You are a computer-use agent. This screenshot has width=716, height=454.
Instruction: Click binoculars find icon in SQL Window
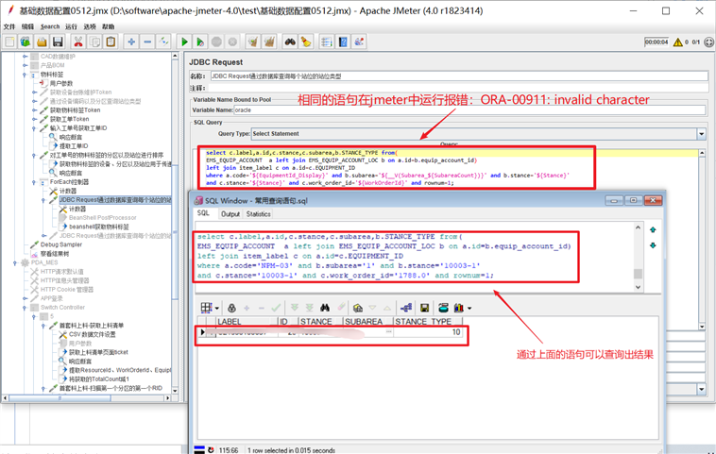[x=325, y=308]
